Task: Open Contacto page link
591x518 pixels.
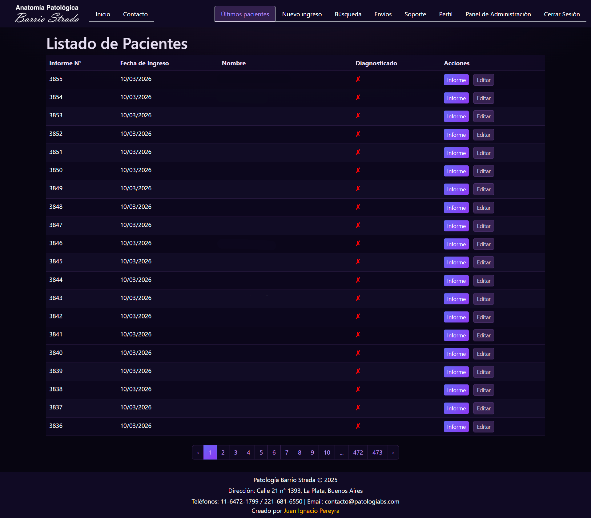Action: (x=135, y=14)
